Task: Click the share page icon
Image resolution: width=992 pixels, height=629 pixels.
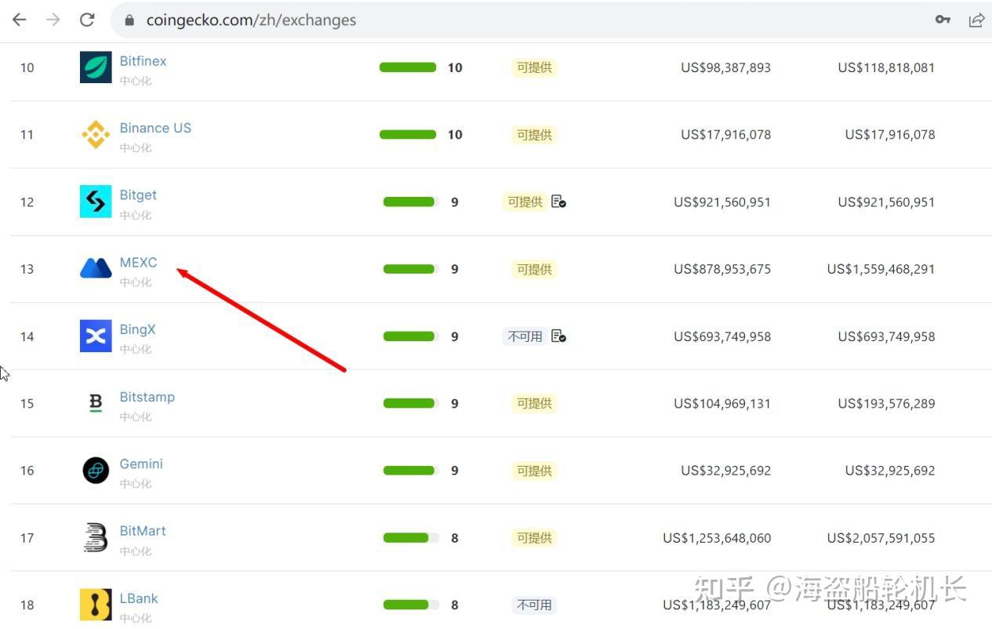Action: 976,20
